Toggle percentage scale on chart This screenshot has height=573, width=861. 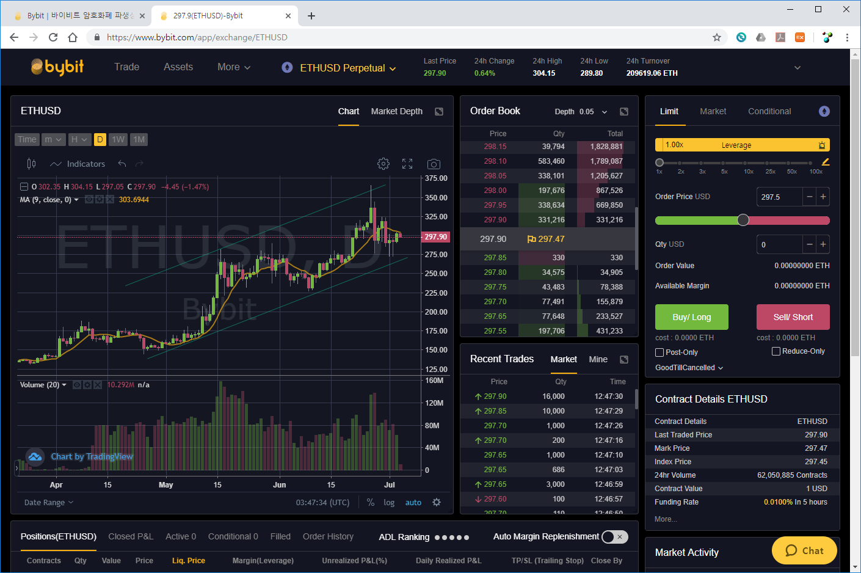371,502
